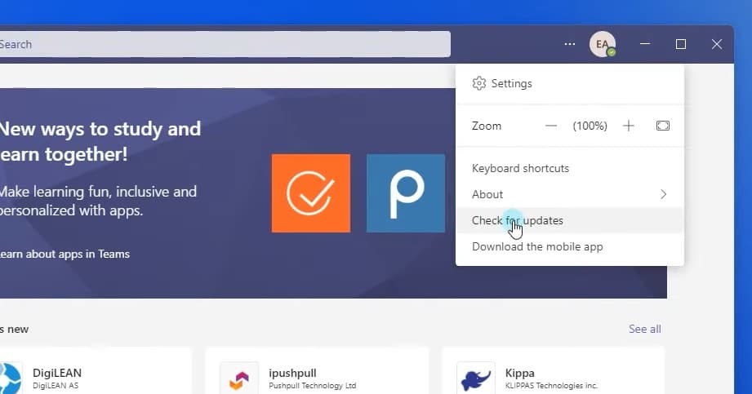Increase zoom with the plus button
Image resolution: width=752 pixels, height=394 pixels.
(628, 126)
